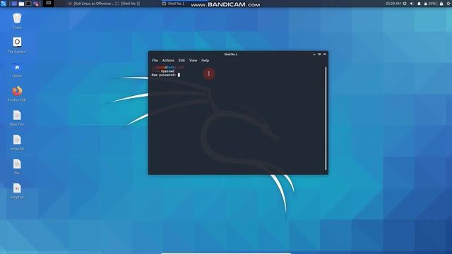Open the Kali applications menu icon
Image resolution: width=452 pixels, height=254 pixels.
coord(3,4)
